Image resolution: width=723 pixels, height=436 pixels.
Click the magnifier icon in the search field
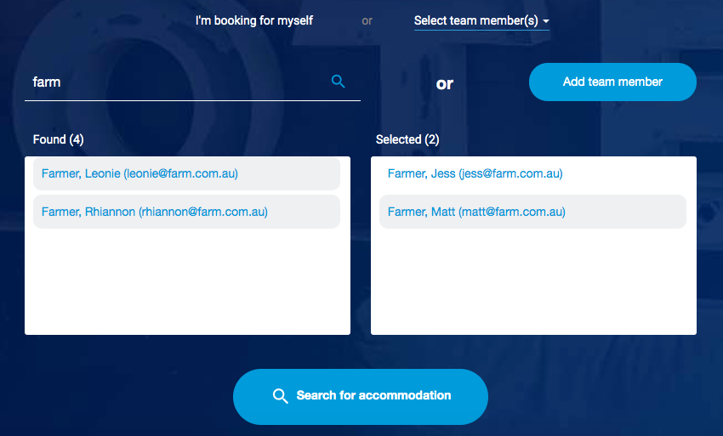[x=338, y=82]
